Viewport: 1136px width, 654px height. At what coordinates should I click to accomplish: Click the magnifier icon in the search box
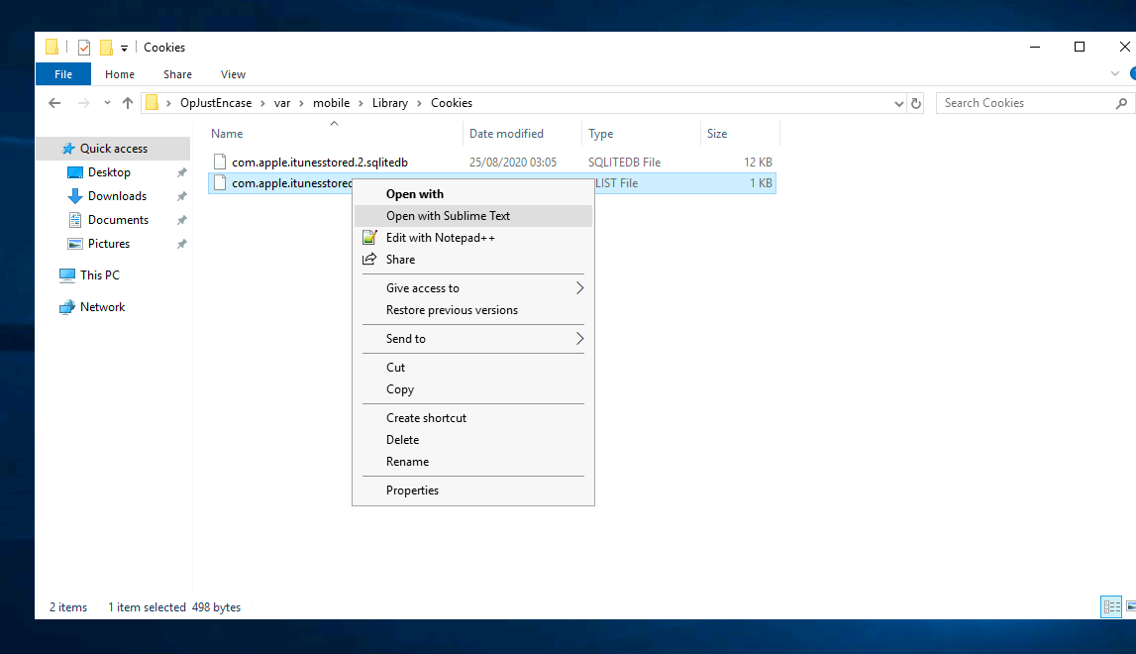1121,103
